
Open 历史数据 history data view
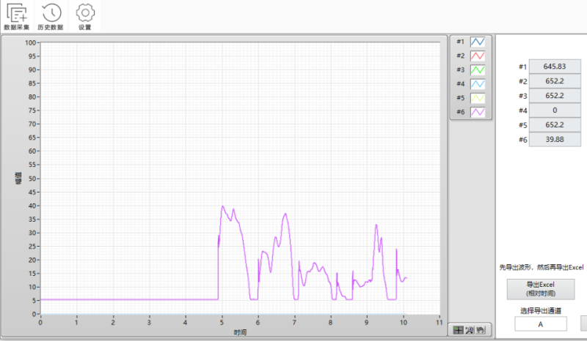click(x=51, y=16)
